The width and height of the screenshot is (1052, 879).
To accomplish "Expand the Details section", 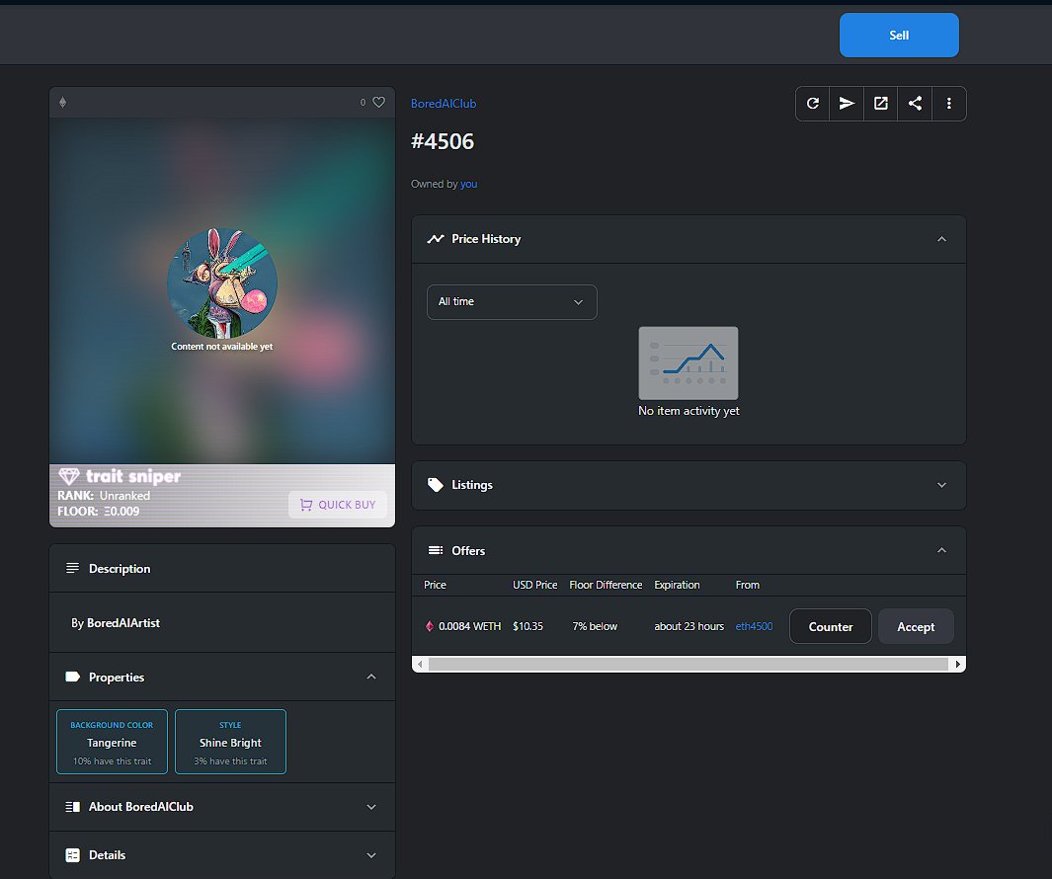I will pos(371,855).
